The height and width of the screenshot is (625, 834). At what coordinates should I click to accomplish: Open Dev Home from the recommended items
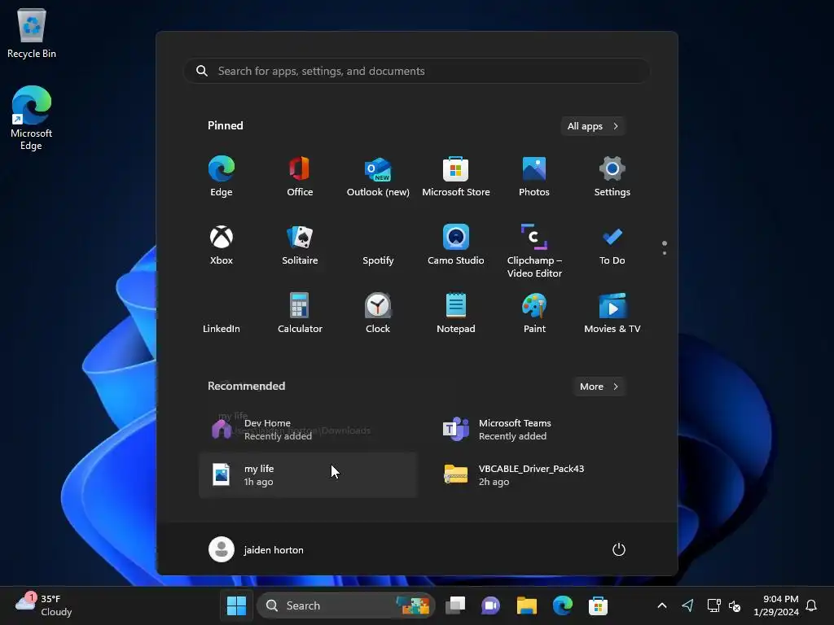point(307,430)
